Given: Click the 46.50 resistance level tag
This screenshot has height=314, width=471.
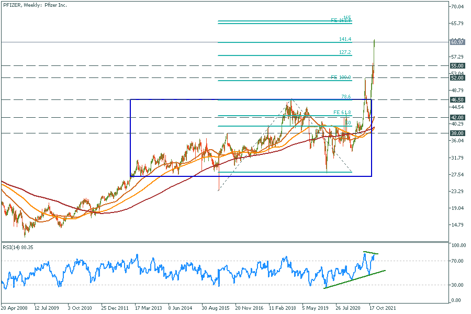Looking at the screenshot, I should tap(457, 99).
